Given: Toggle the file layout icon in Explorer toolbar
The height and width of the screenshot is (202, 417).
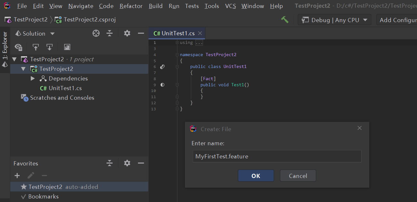Looking at the screenshot, I should click(x=67, y=47).
